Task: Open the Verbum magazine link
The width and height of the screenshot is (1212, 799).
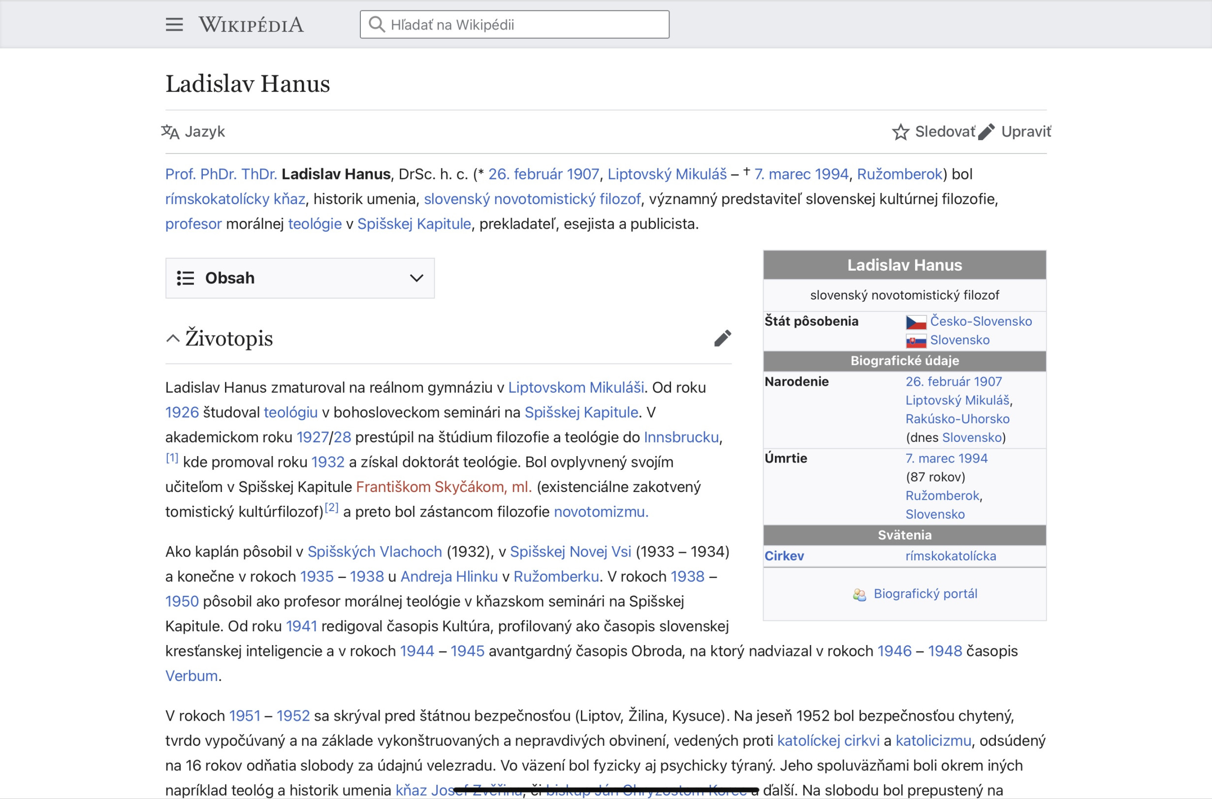Action: tap(191, 676)
